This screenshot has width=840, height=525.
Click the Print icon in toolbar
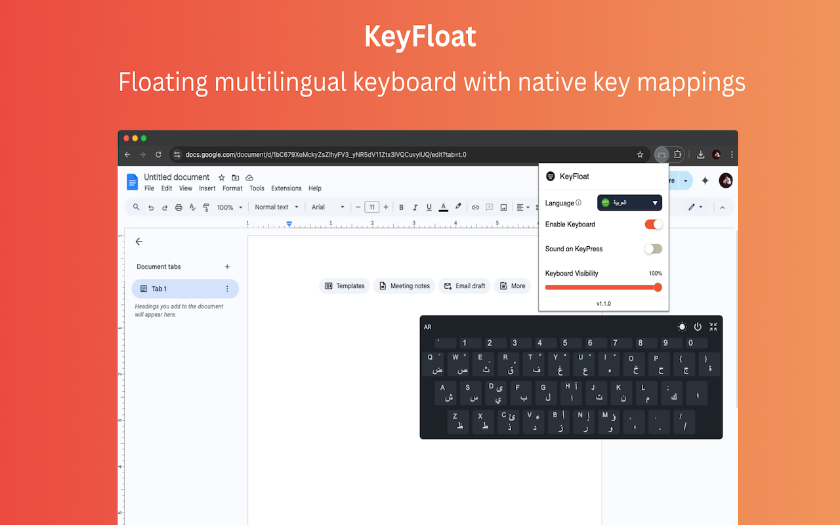(178, 207)
